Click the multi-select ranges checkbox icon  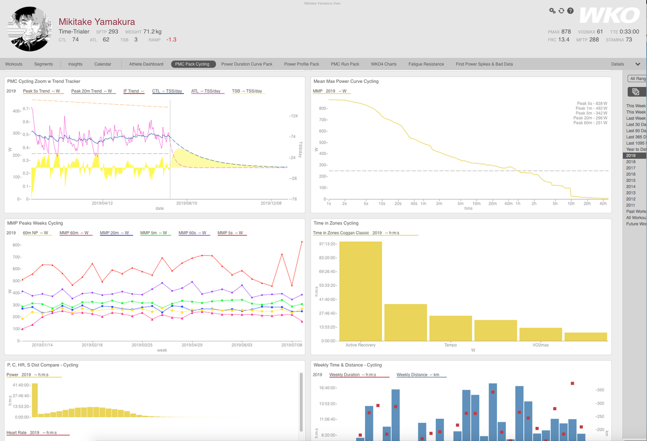pyautogui.click(x=636, y=92)
